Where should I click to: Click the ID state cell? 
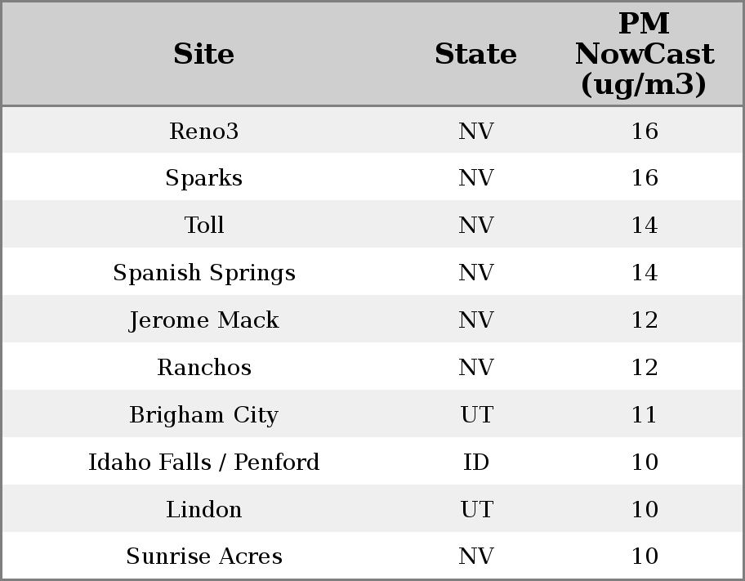click(x=476, y=463)
